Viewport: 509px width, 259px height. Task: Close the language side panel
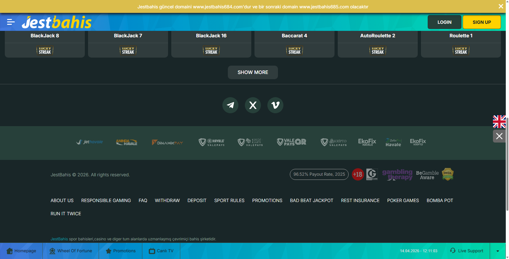point(499,136)
